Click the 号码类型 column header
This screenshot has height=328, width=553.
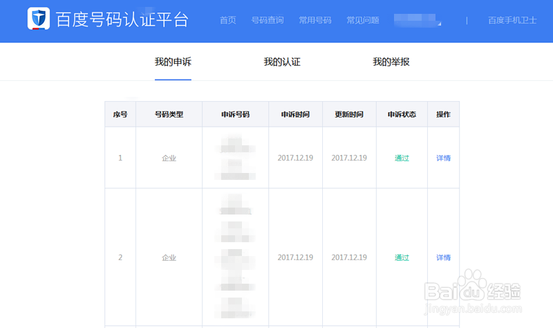click(x=169, y=114)
